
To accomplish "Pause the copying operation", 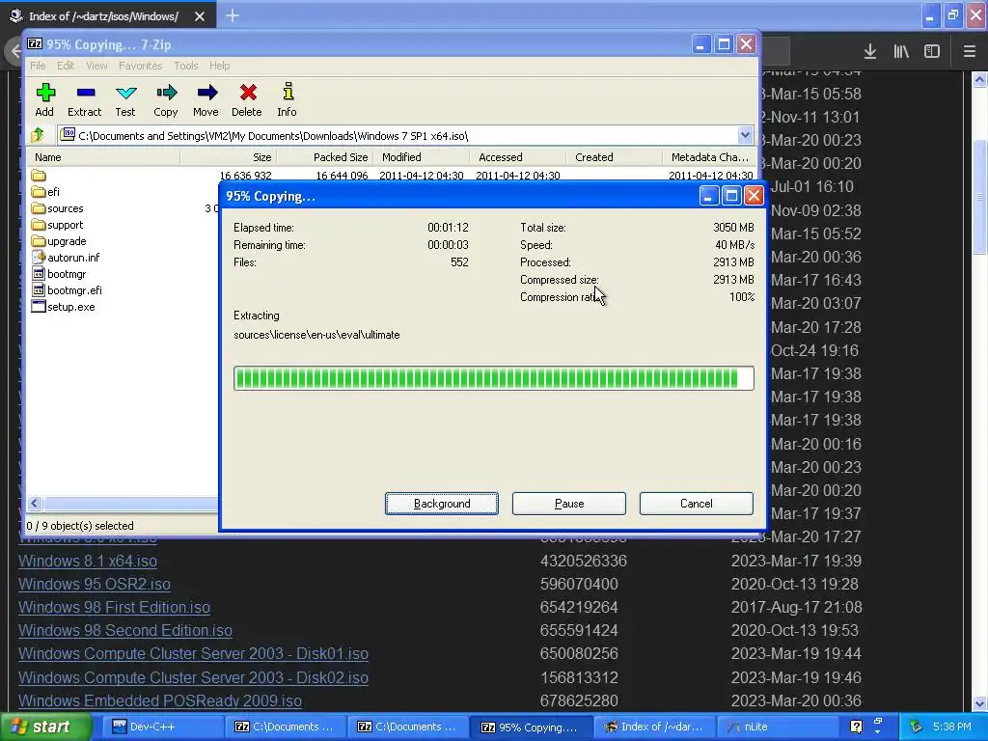I will 569,504.
